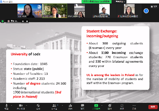Show next participants with blue arrow

[x=146, y=11]
